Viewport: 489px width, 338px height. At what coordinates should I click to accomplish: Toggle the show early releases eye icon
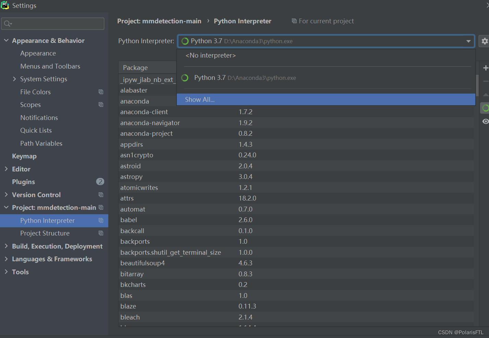point(486,121)
